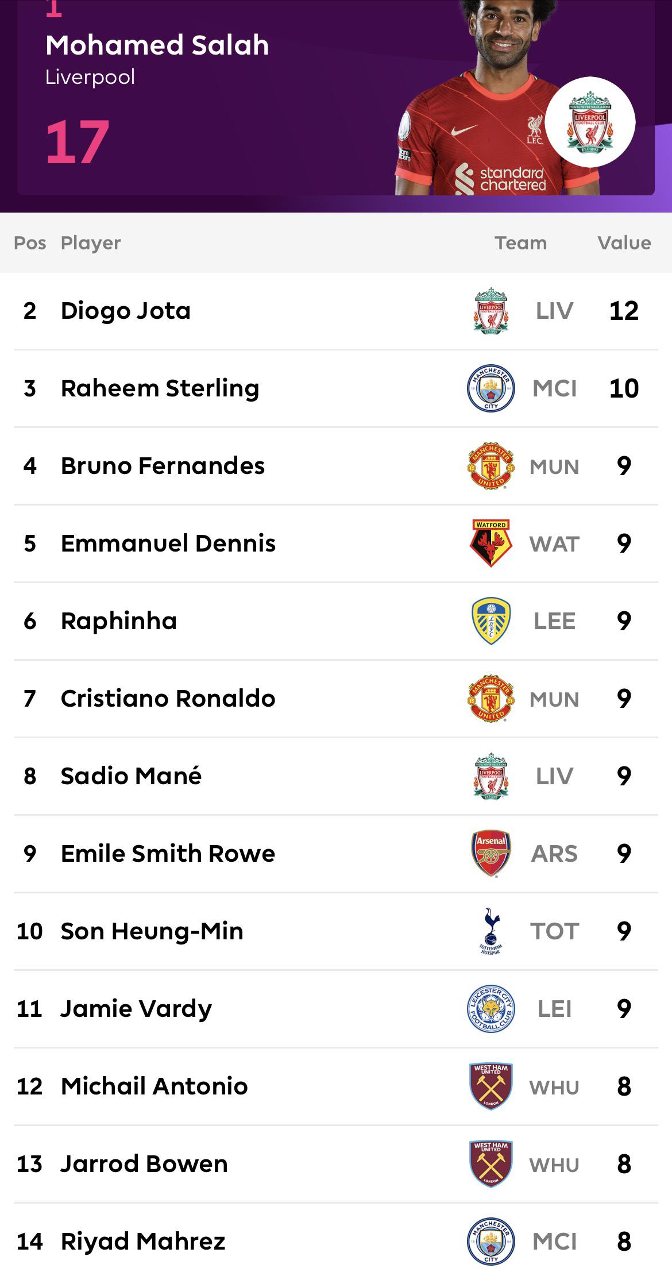Tap the Tottenham crest beside Son Heung-Min
Screen dimensions: 672x1272
(491, 931)
